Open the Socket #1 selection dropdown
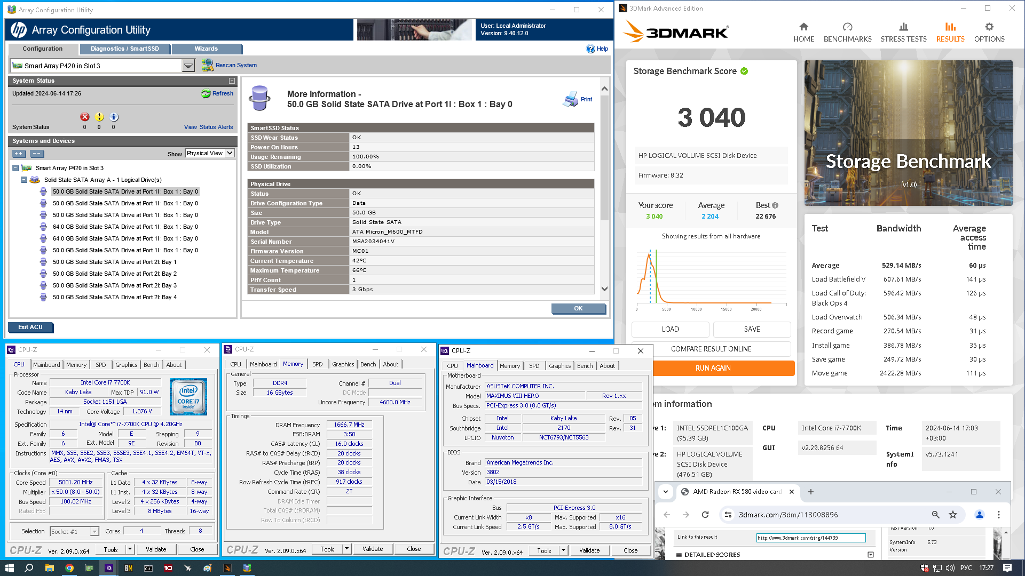The height and width of the screenshot is (576, 1025). [94, 532]
